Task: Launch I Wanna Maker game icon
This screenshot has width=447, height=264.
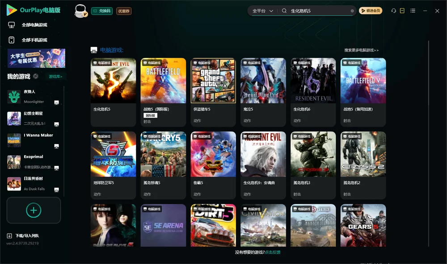Action: [x=14, y=140]
